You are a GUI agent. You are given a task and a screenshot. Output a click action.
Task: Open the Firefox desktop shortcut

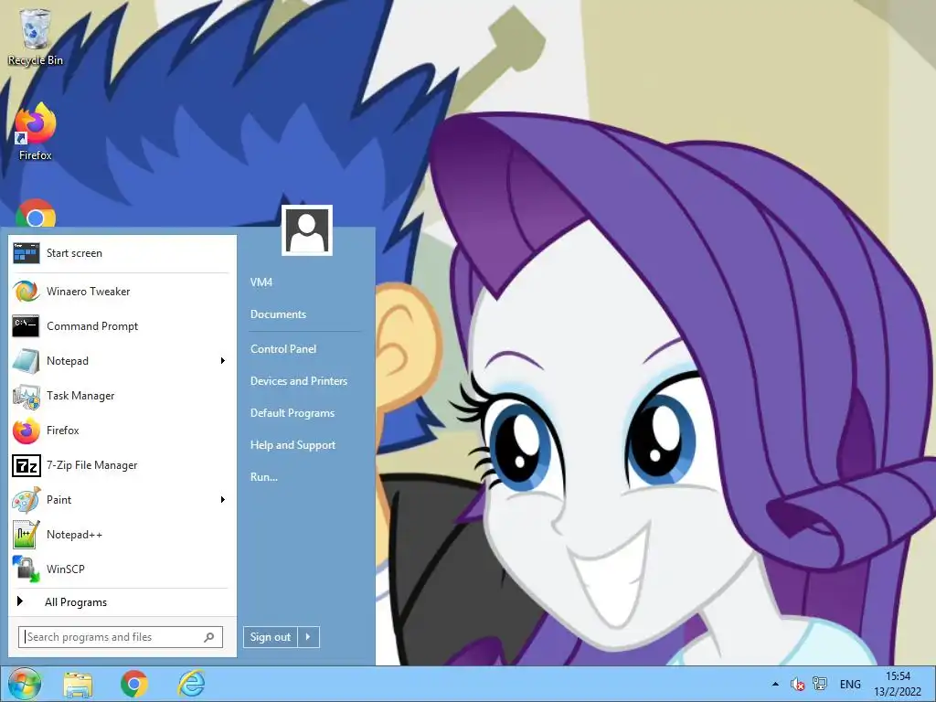[36, 132]
